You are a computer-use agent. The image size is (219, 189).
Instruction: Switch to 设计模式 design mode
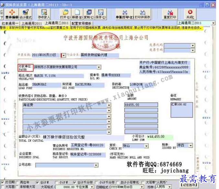point(26,14)
